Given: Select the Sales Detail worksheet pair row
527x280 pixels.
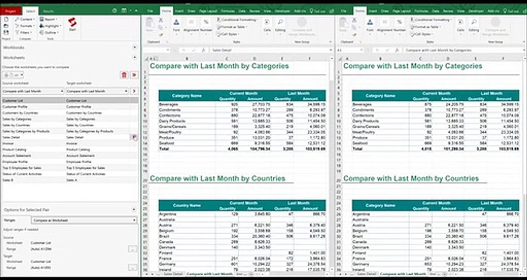Looking at the screenshot, I should tap(70, 137).
